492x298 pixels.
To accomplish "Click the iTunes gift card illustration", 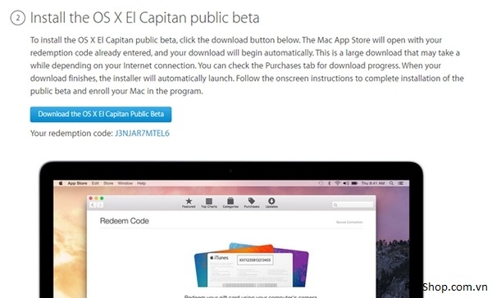I will point(252,264).
